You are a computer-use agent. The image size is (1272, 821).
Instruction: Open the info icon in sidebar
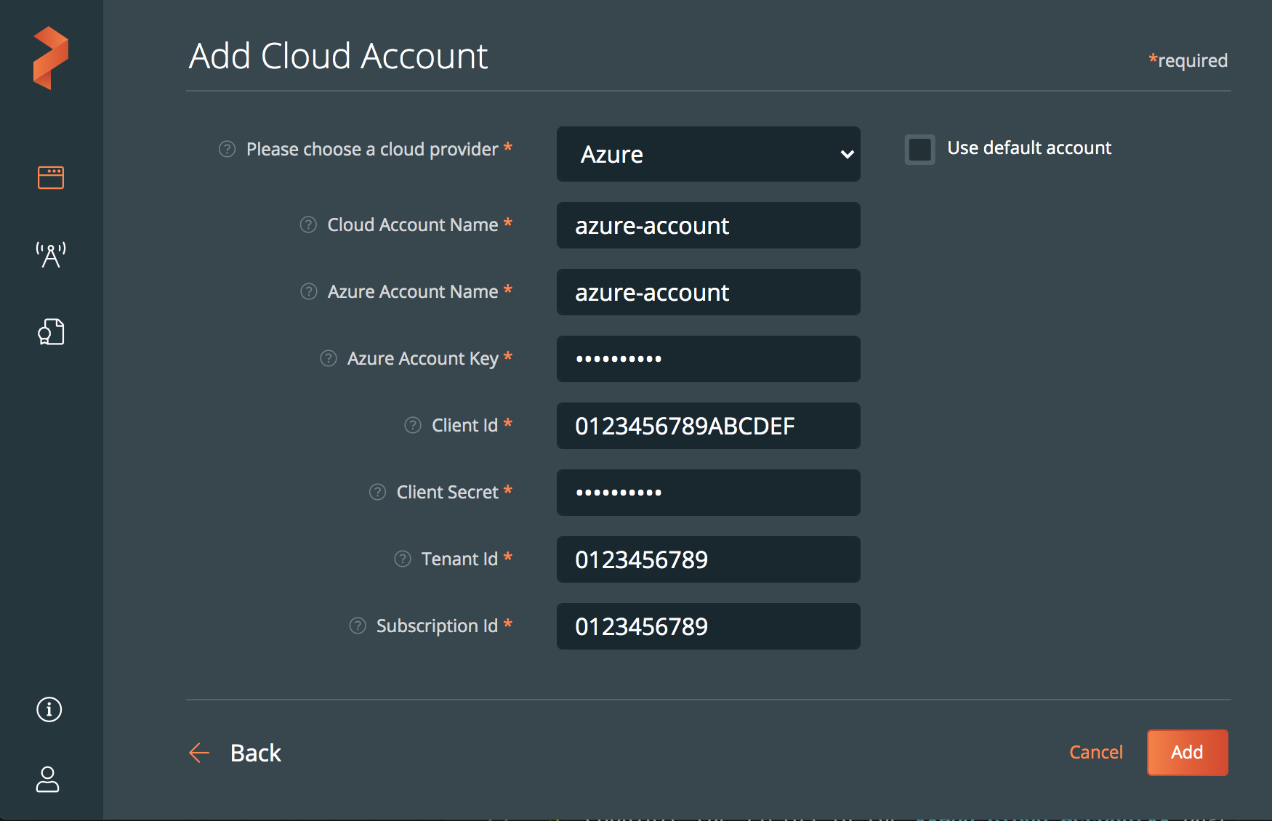pos(49,709)
